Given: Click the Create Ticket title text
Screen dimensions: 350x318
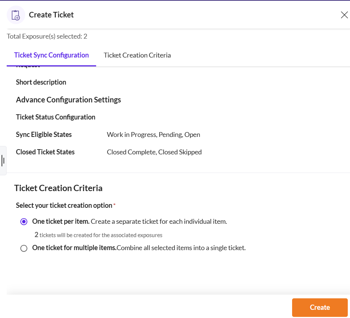Looking at the screenshot, I should [51, 15].
